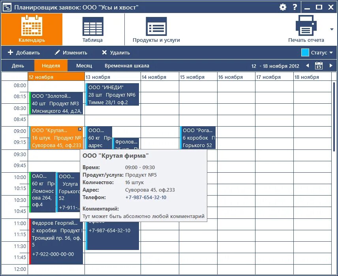Maximize the planner window
Viewport: 338px width, 276px height.
pyautogui.click(x=319, y=7)
